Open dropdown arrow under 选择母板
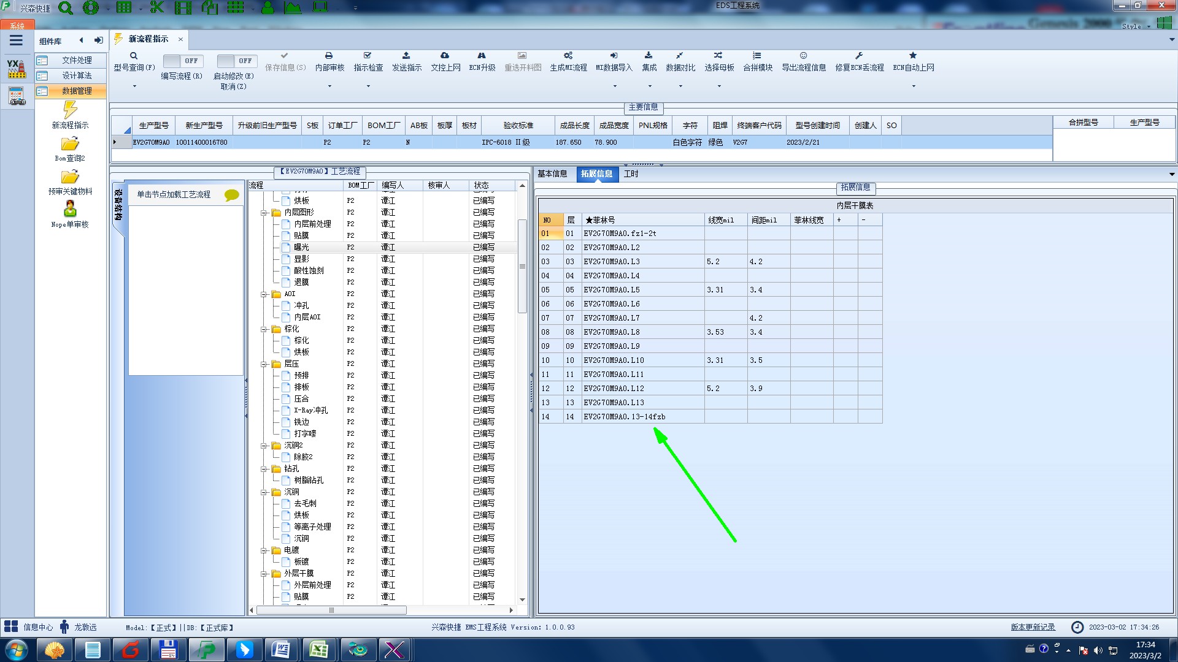This screenshot has width=1178, height=662. 719,86
